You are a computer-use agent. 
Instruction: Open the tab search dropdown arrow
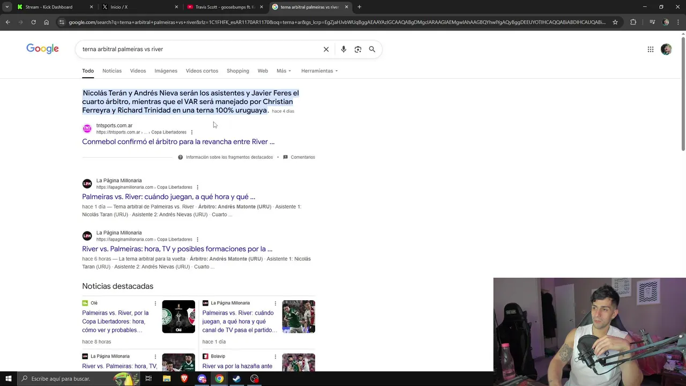[x=7, y=7]
